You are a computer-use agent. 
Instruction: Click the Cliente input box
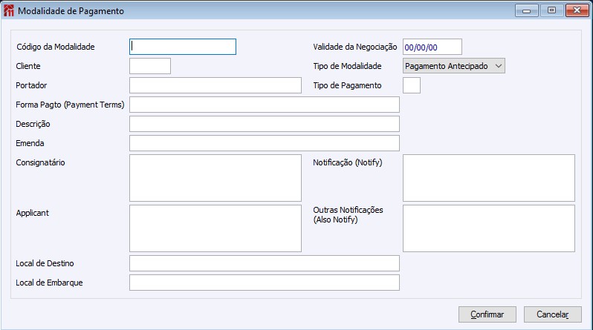click(150, 66)
